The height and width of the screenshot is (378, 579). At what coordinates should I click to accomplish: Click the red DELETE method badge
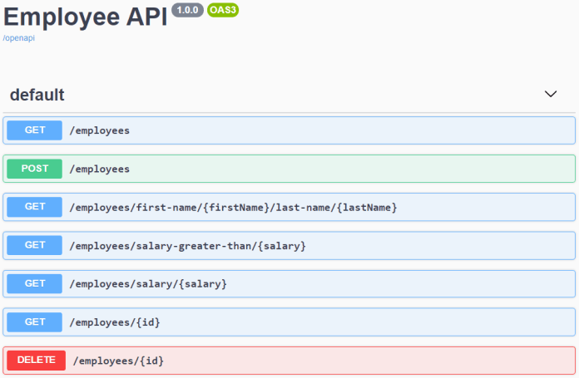(37, 360)
